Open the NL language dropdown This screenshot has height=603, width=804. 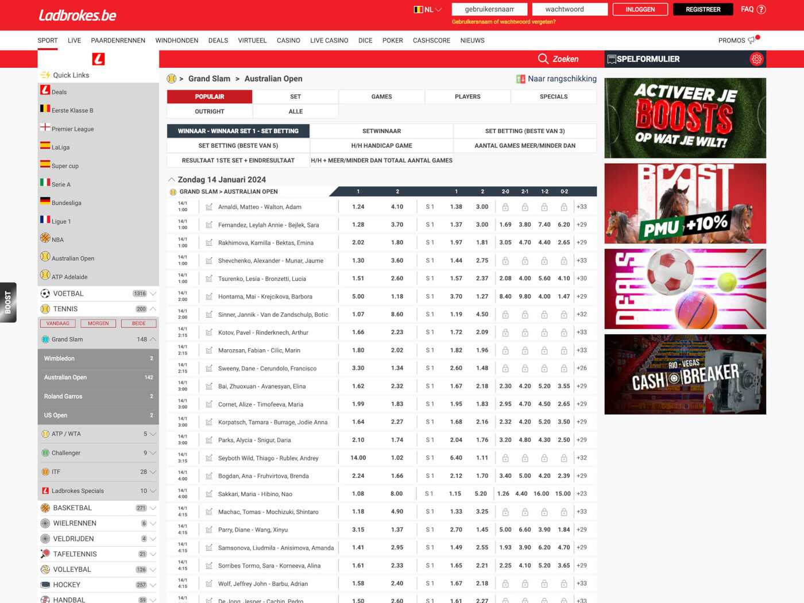pyautogui.click(x=428, y=9)
